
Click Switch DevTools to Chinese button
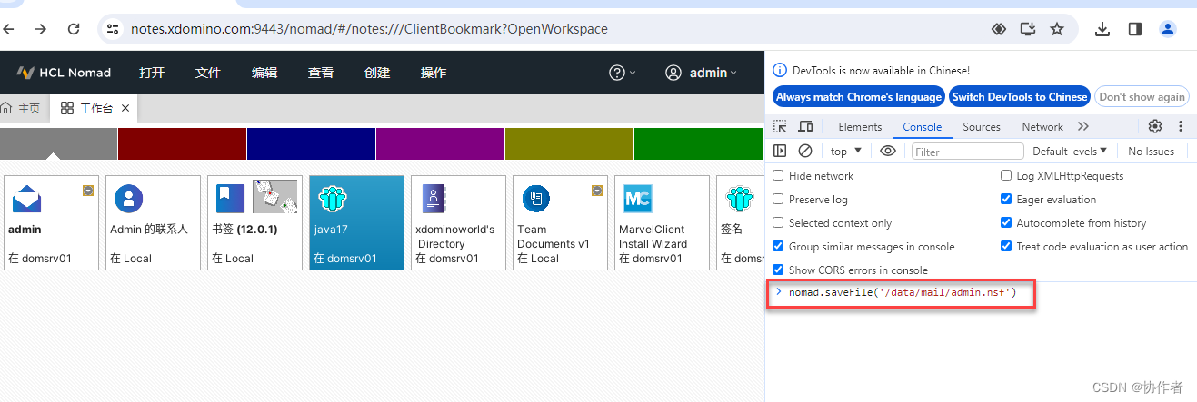(x=1020, y=97)
